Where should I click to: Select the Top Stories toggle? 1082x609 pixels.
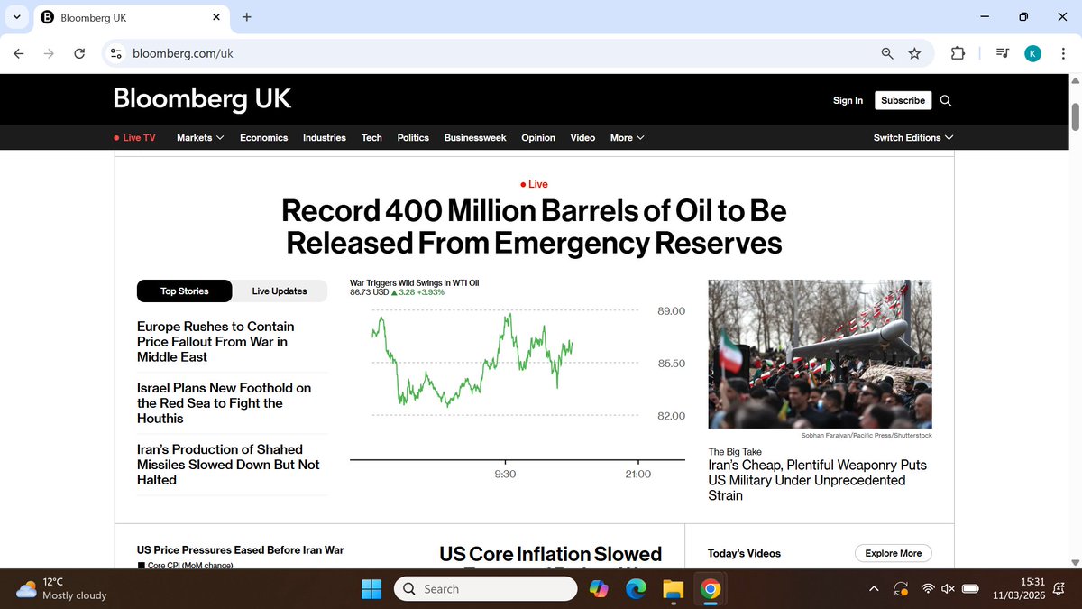pos(185,291)
